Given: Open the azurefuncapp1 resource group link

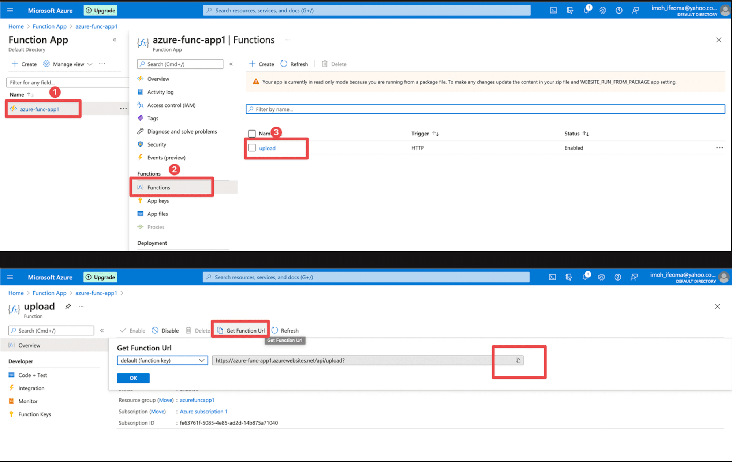Looking at the screenshot, I should coord(197,400).
